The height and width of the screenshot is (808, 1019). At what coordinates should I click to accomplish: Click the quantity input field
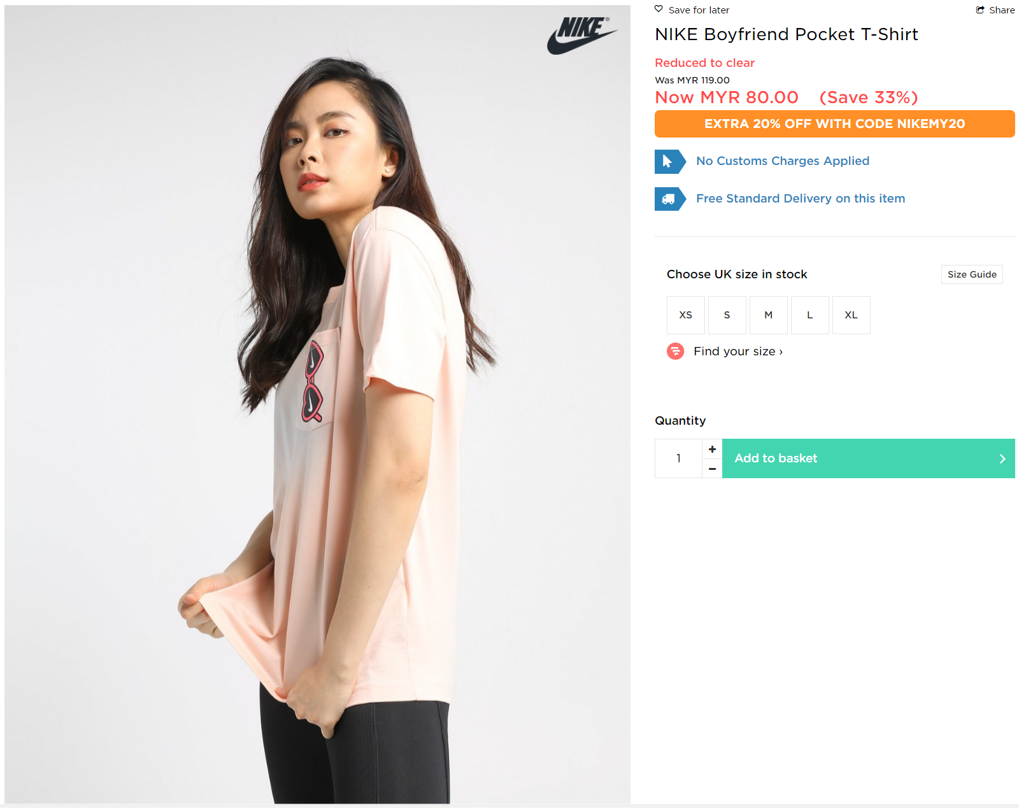(x=678, y=458)
